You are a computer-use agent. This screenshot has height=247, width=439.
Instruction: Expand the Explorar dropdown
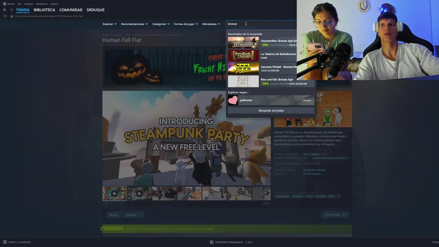(x=109, y=24)
